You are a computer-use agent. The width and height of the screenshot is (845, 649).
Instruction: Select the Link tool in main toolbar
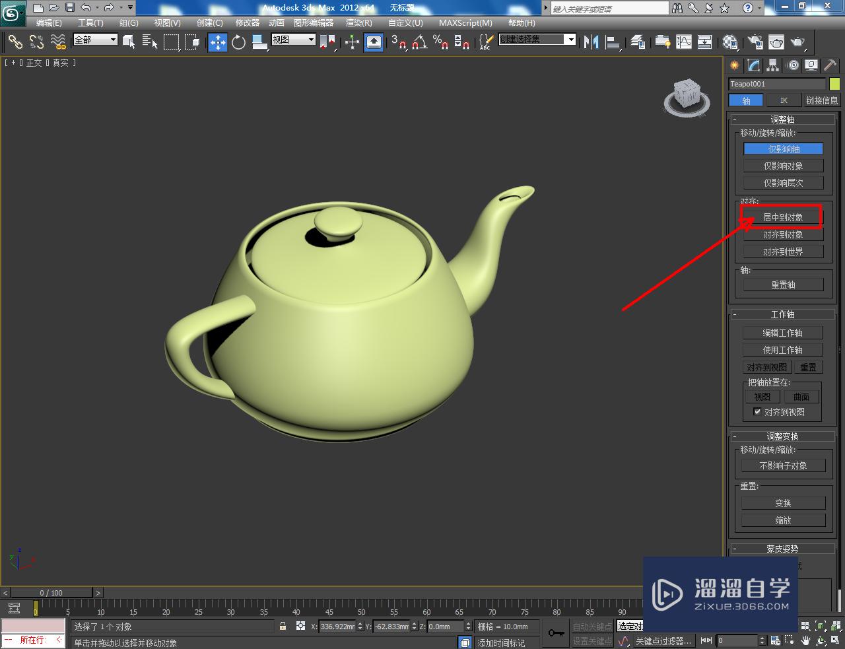pos(15,42)
